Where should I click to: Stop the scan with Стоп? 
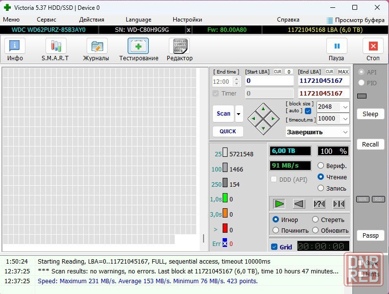[x=373, y=49]
